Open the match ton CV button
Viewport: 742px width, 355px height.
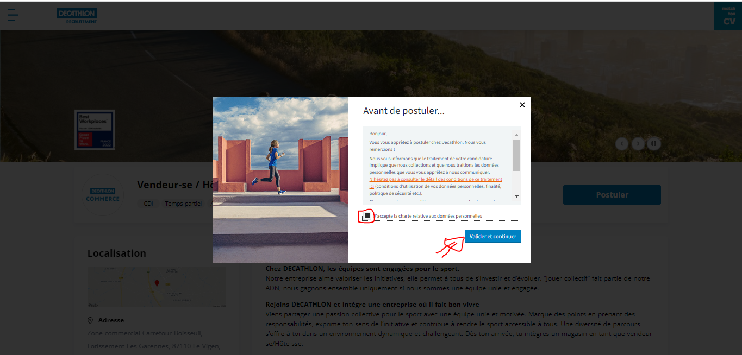tap(728, 16)
